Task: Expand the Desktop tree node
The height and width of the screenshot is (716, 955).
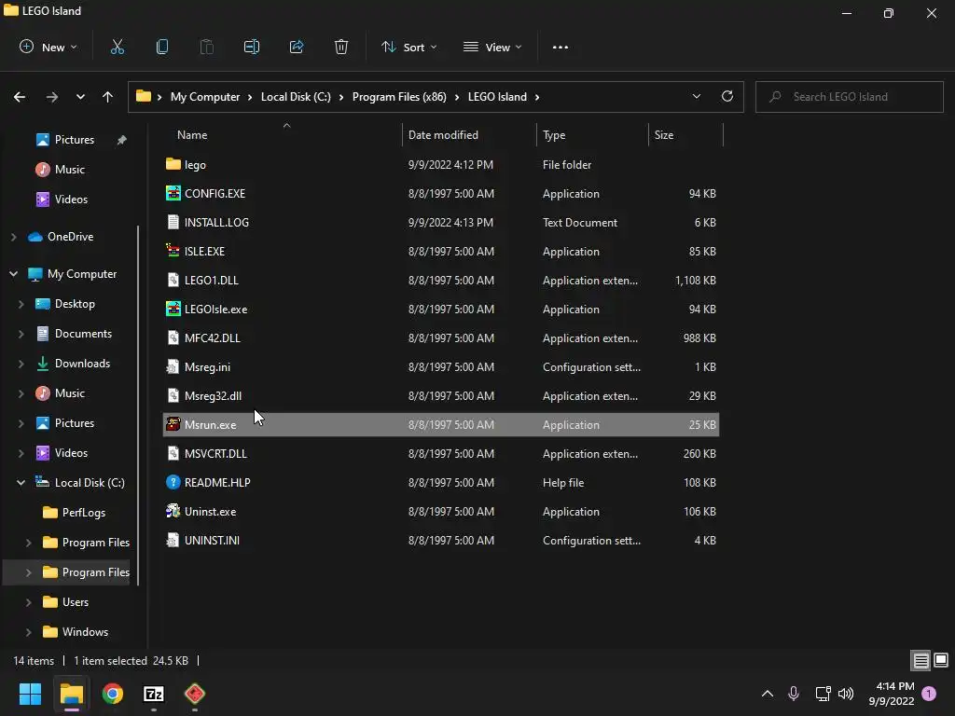Action: click(x=21, y=304)
